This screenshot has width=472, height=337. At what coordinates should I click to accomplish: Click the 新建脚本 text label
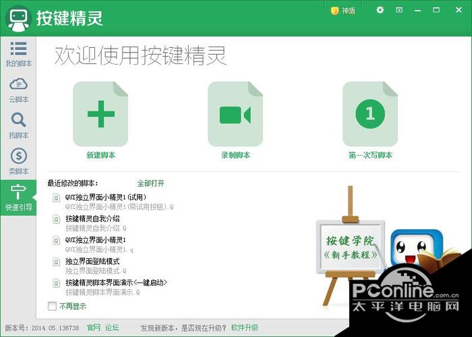click(101, 155)
